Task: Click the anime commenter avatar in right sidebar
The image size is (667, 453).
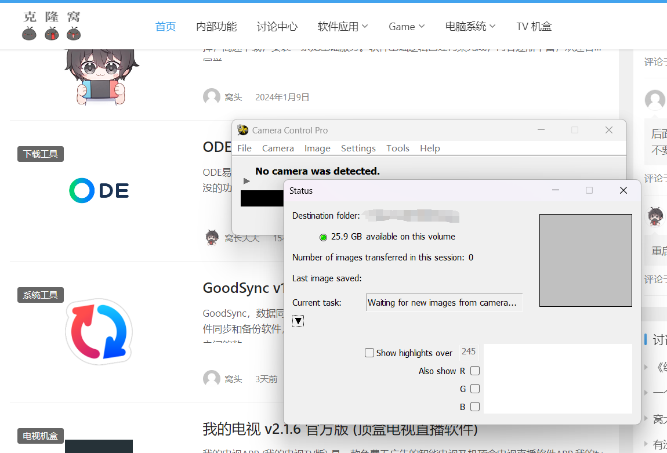Action: pyautogui.click(x=655, y=217)
